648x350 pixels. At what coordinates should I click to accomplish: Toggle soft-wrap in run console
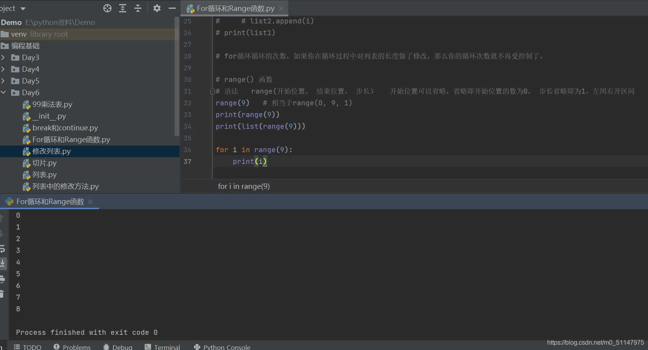2,249
